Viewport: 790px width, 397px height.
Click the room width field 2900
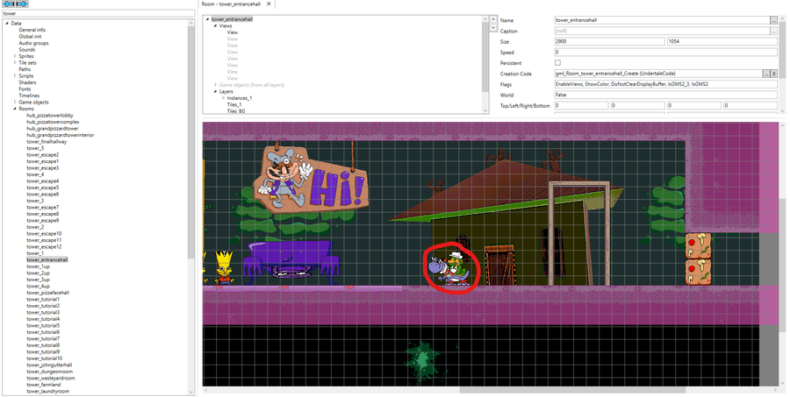point(609,41)
